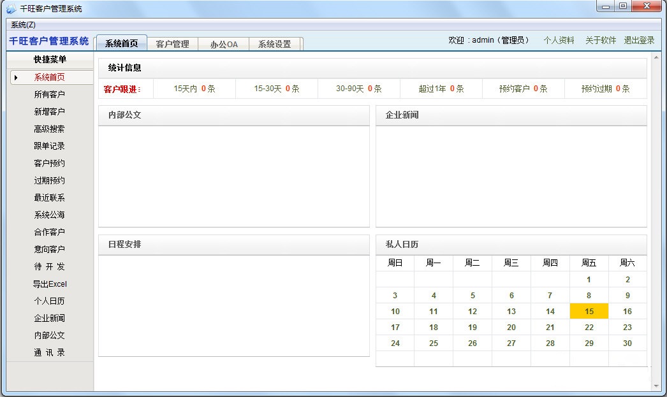Pick date 5 in the calendar
Viewport: 667px width, 397px height.
[x=473, y=296]
